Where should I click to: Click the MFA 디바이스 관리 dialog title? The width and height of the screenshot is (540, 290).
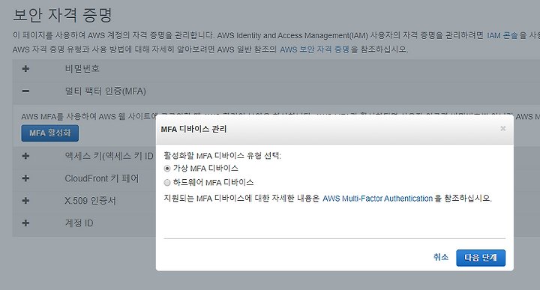[193, 129]
